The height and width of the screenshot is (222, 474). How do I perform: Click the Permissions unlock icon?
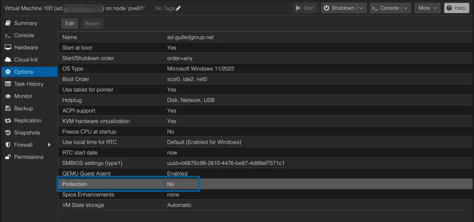coord(8,157)
